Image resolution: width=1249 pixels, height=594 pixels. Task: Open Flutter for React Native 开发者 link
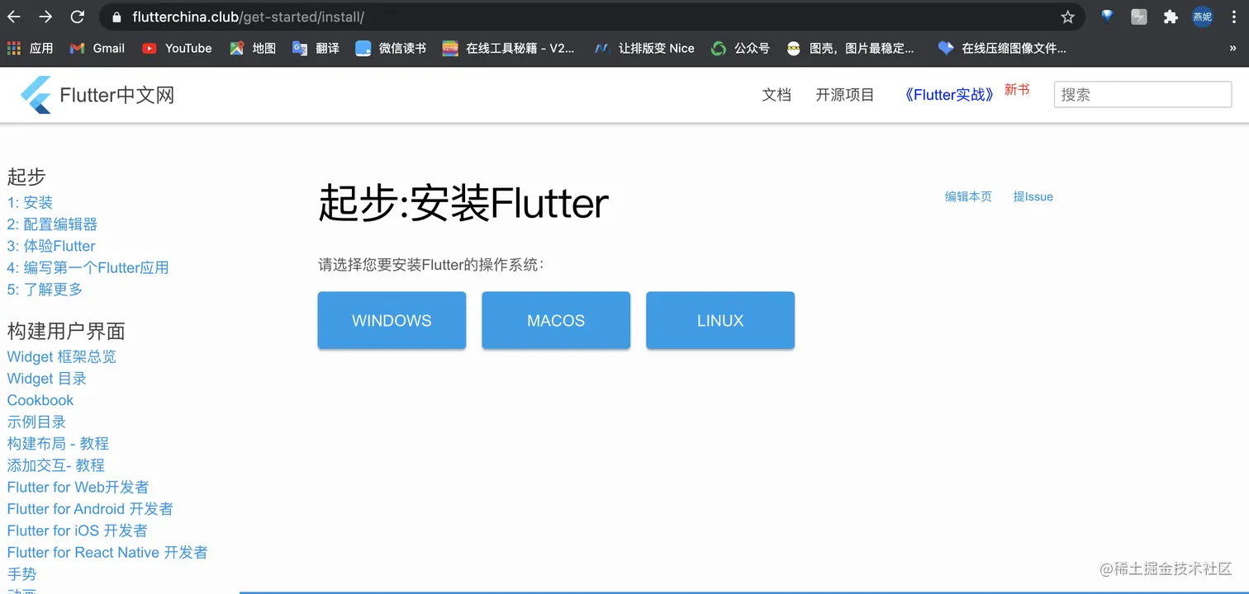(x=107, y=552)
